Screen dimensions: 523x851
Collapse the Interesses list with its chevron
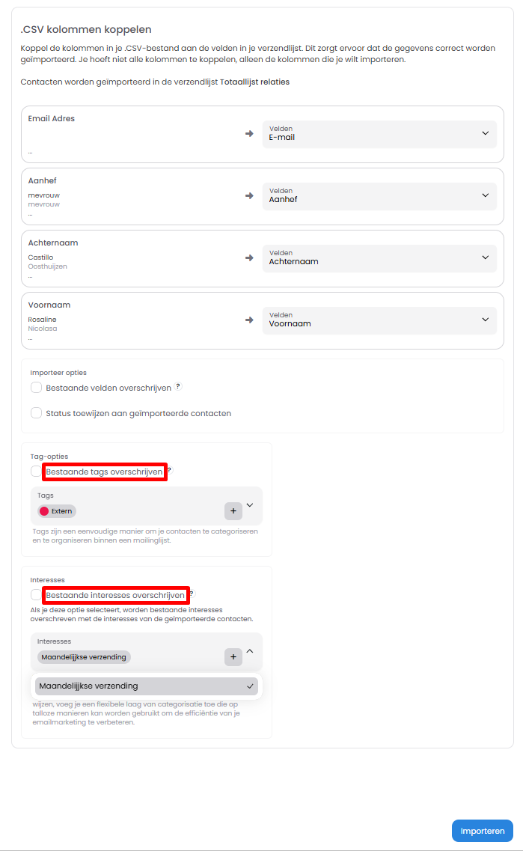coord(250,651)
